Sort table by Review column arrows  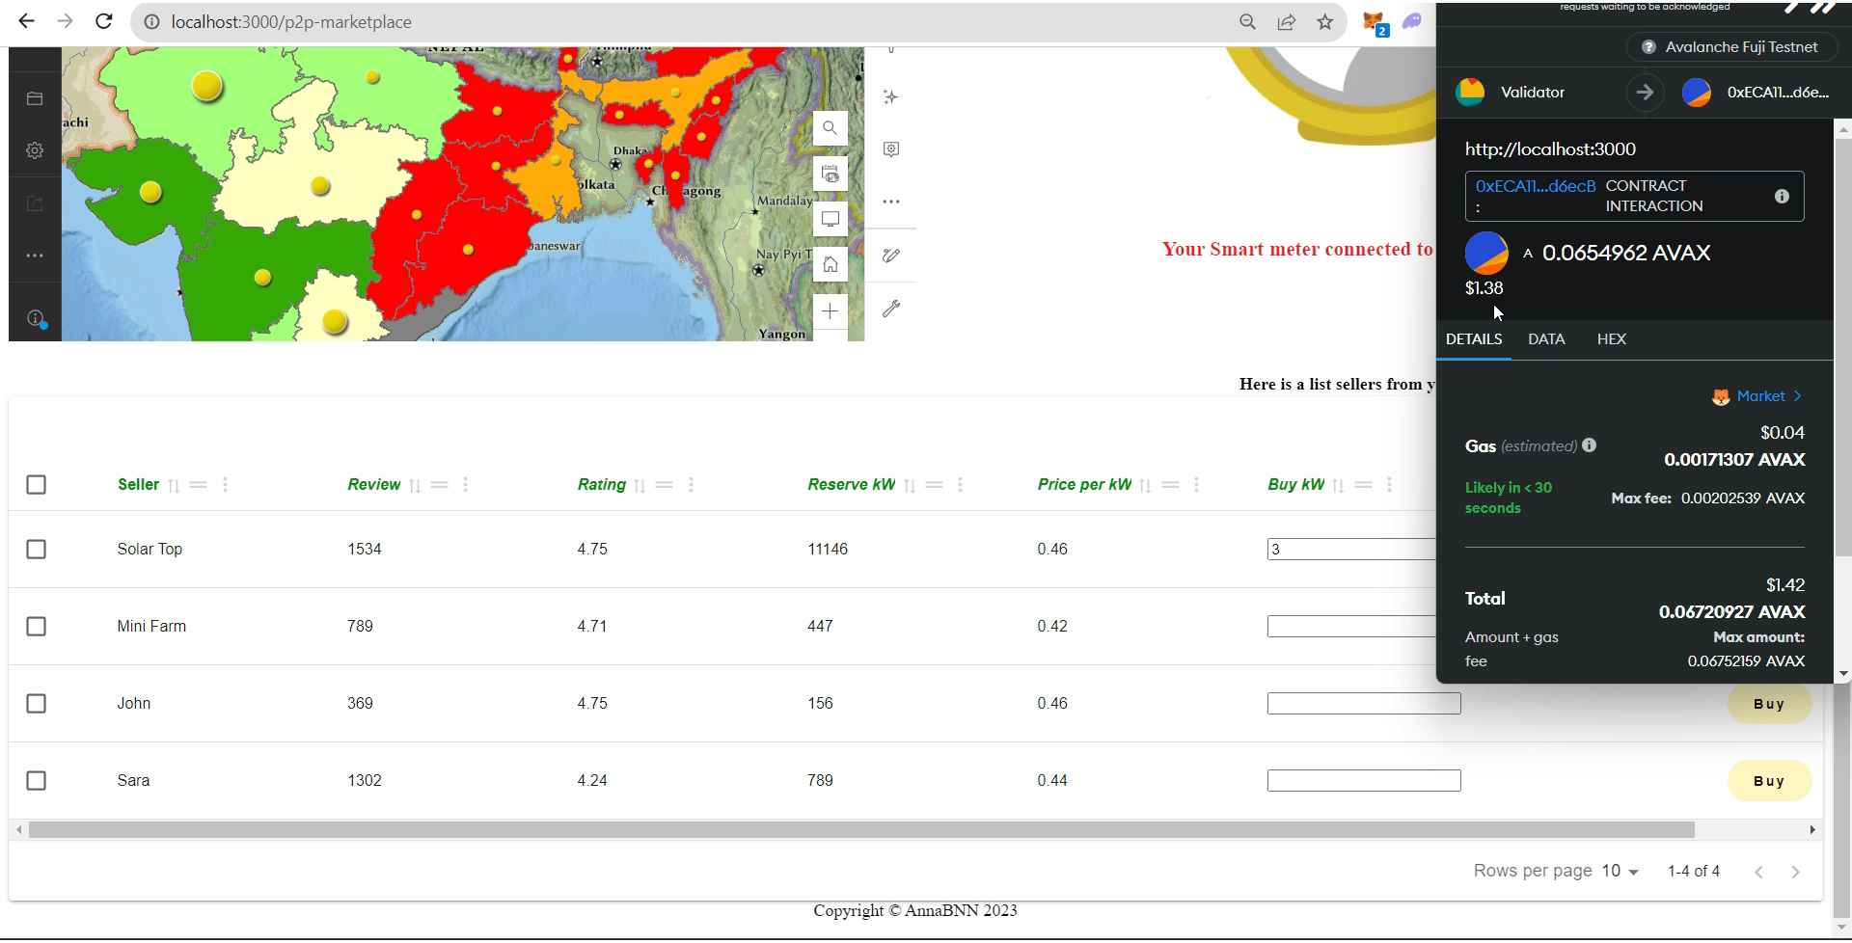point(415,485)
